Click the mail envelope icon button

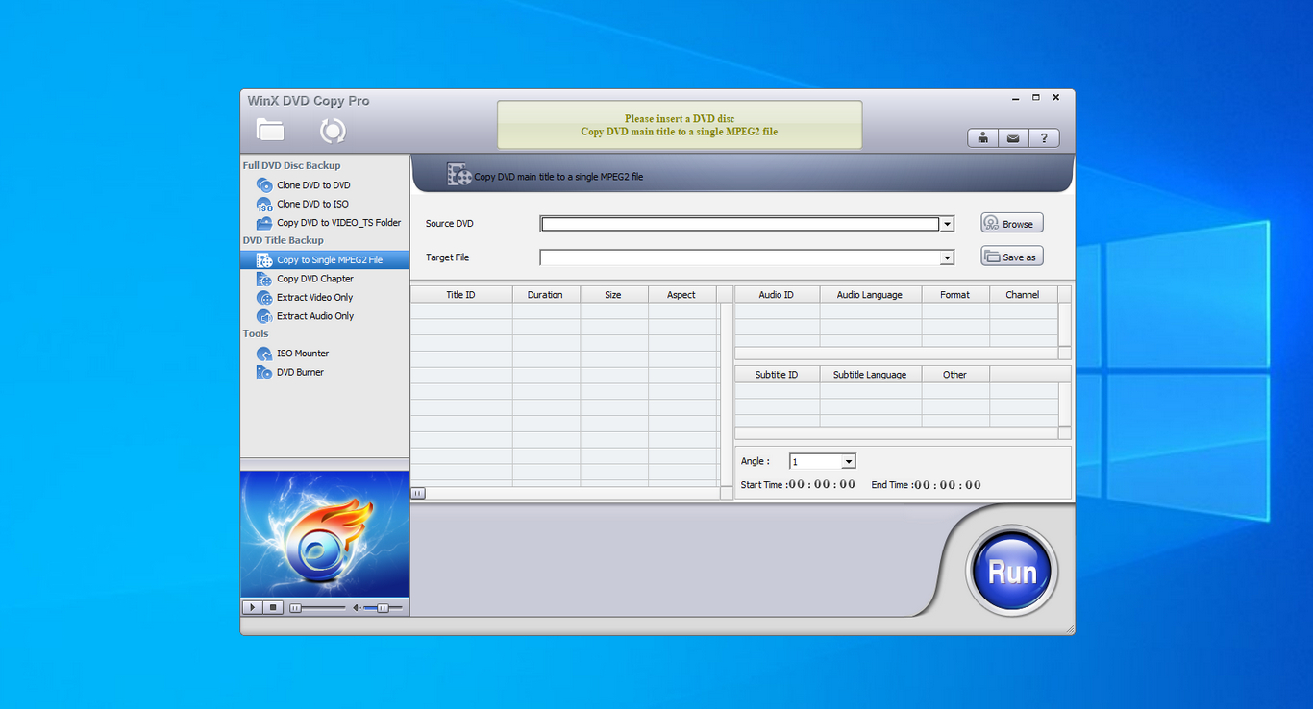[1013, 138]
